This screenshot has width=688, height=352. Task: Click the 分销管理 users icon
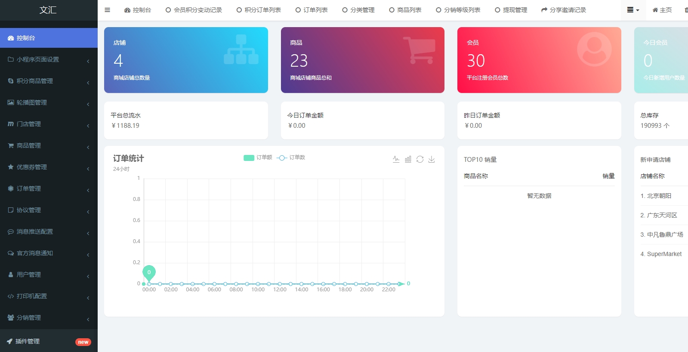[11, 318]
